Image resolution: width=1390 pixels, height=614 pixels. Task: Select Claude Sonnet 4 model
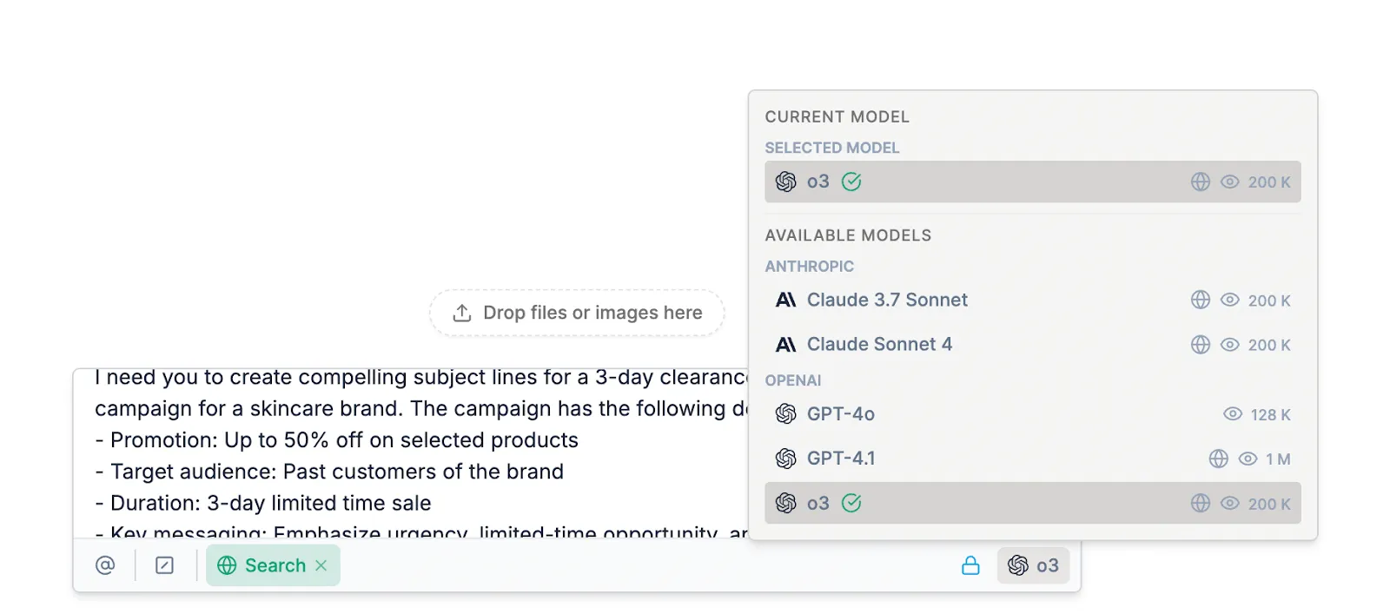point(1033,345)
